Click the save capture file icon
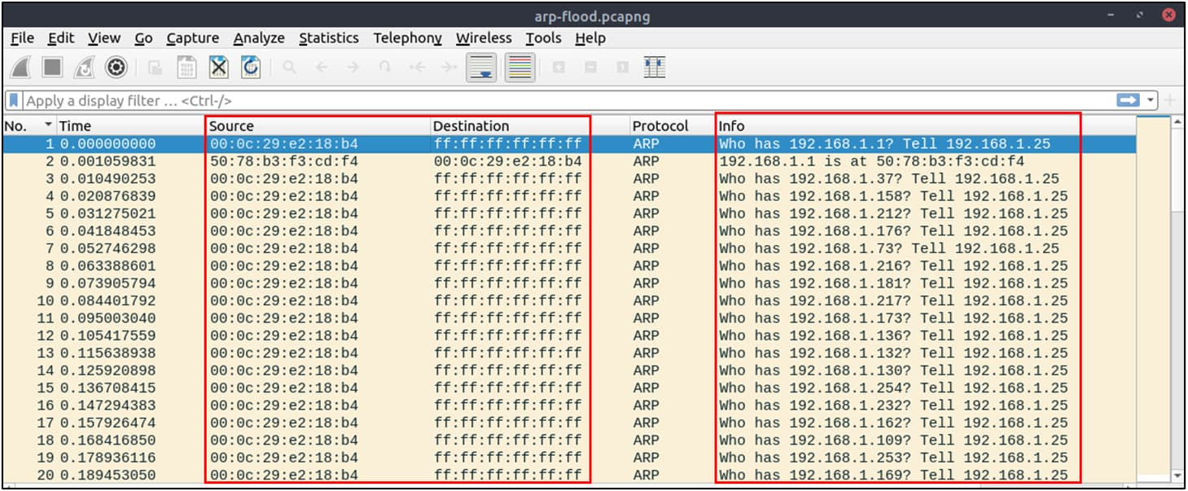The width and height of the screenshot is (1188, 491). point(187,68)
